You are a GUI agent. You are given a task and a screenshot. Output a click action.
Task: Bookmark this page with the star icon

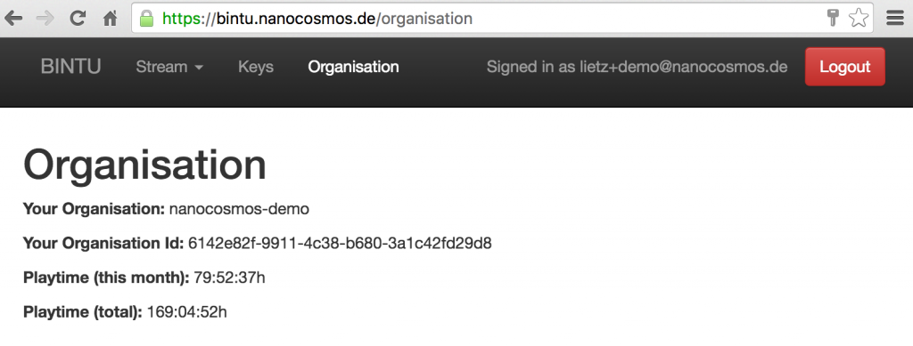859,18
